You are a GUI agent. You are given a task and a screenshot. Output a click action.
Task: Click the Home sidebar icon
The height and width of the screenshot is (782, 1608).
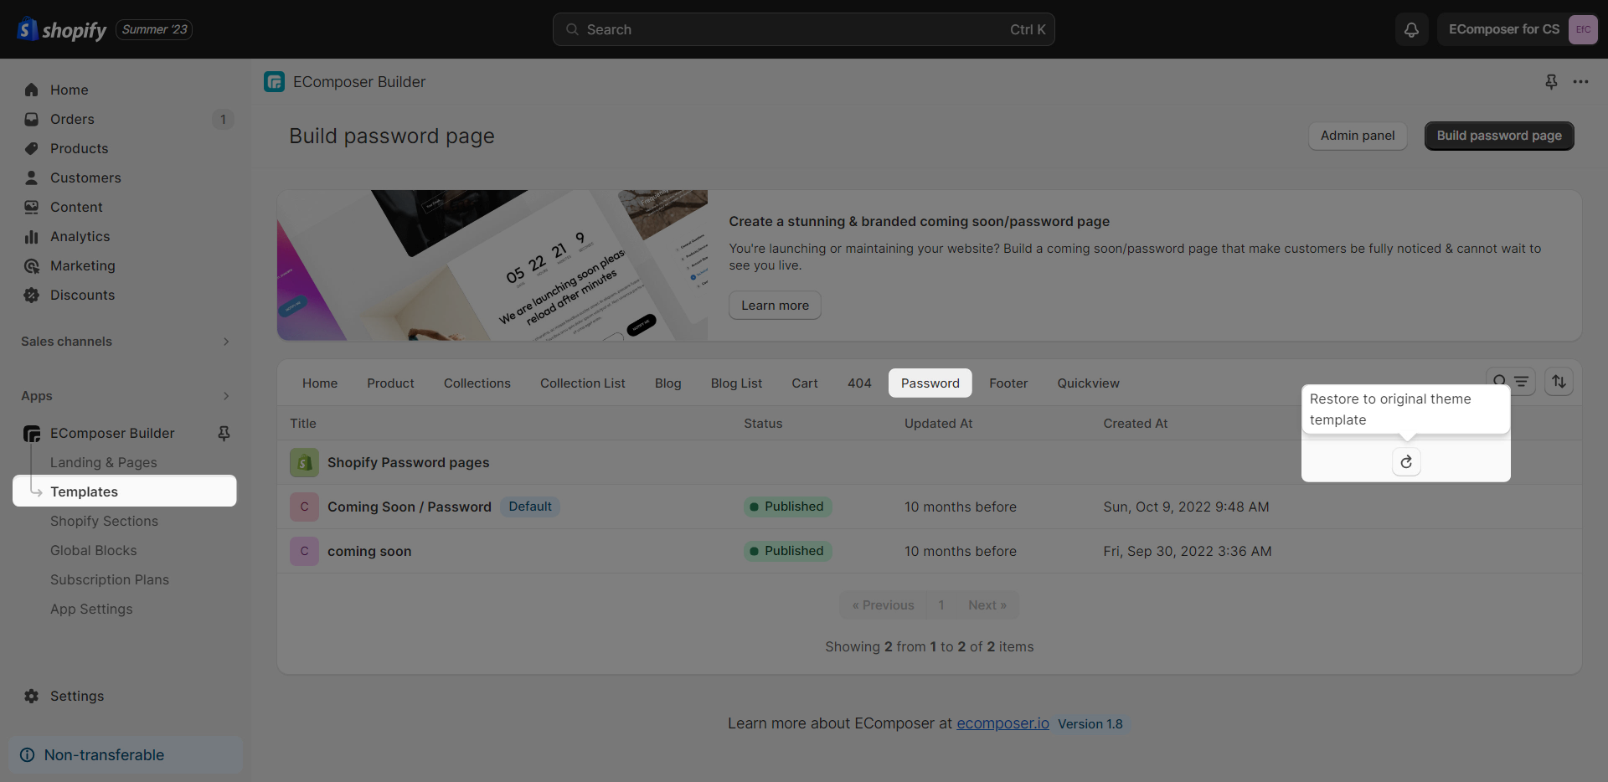pos(32,90)
